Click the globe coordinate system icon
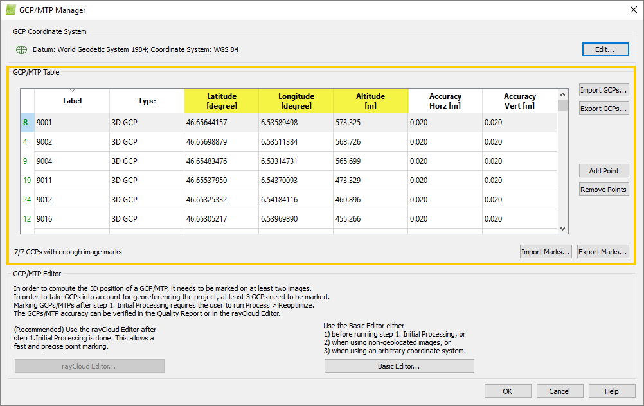 pyautogui.click(x=21, y=49)
